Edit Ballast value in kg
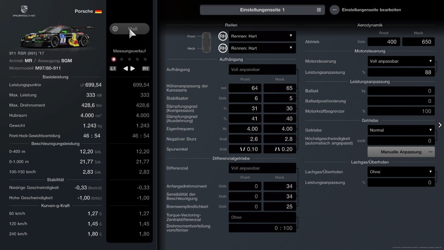444x250 pixels. pyautogui.click(x=401, y=91)
